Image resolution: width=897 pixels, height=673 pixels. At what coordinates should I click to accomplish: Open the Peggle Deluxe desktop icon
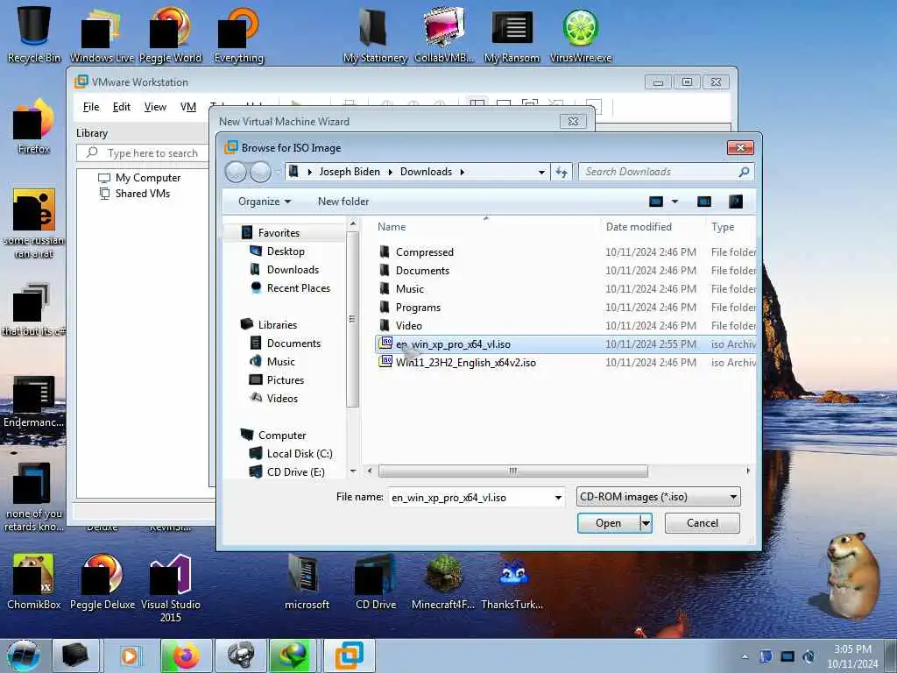click(102, 582)
